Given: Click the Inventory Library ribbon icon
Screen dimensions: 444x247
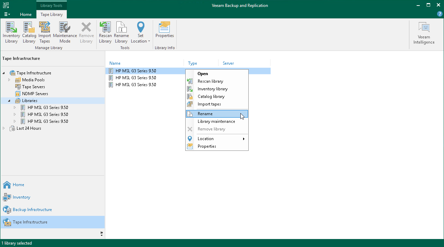Looking at the screenshot, I should 11,32.
